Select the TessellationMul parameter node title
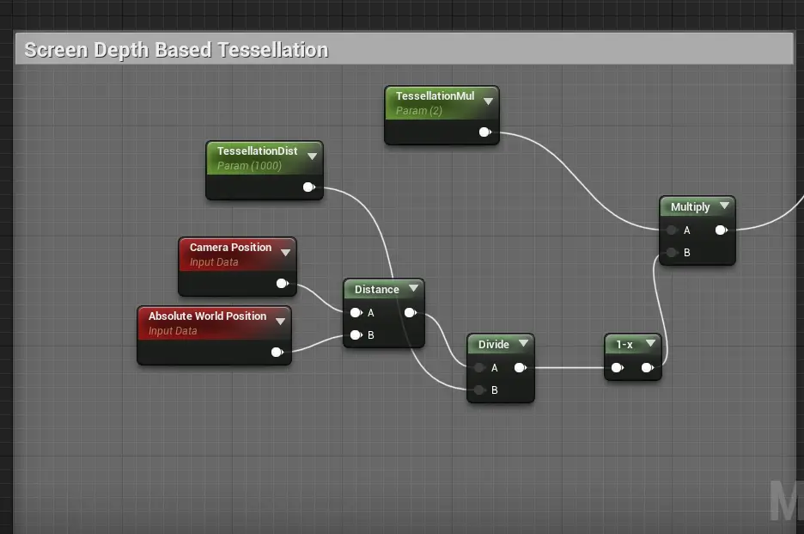Image resolution: width=804 pixels, height=534 pixels. [435, 96]
